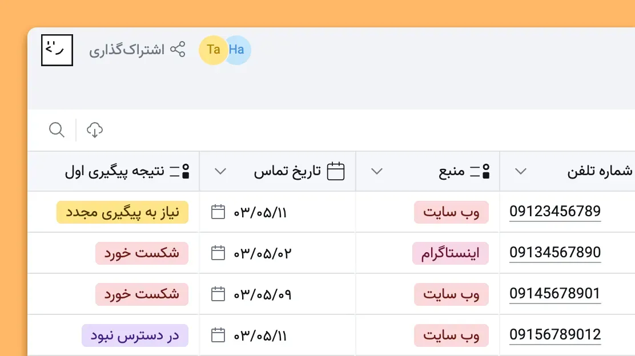
Task: Click the app logo in the top-left corner
Action: [57, 50]
